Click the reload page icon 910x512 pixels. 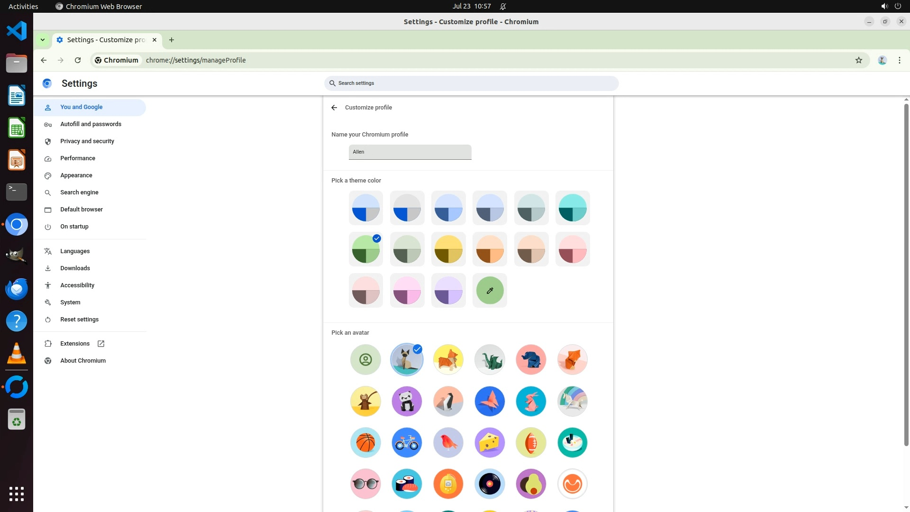pos(78,60)
